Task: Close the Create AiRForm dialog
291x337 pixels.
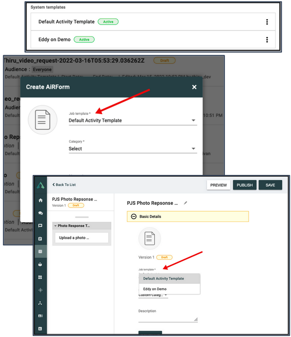Action: [194, 87]
